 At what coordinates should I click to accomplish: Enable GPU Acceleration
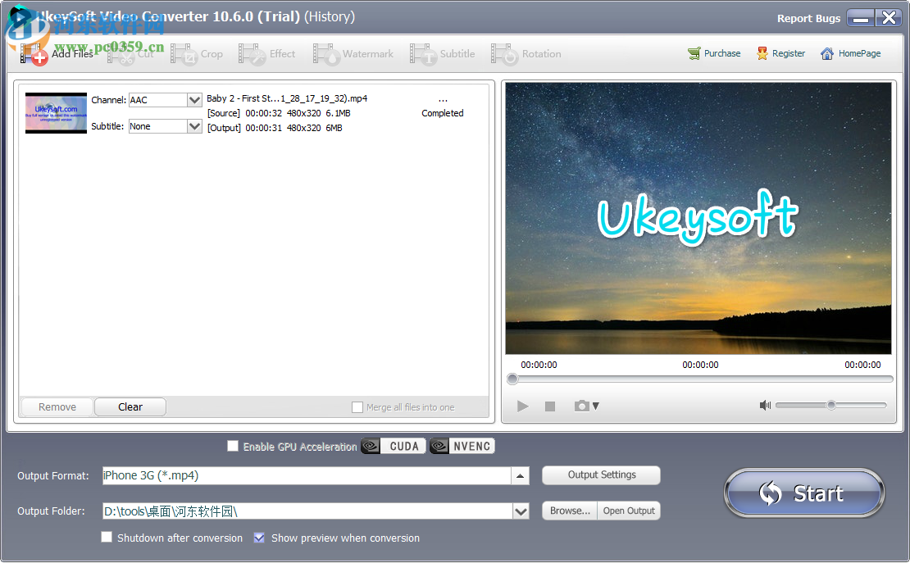[233, 446]
